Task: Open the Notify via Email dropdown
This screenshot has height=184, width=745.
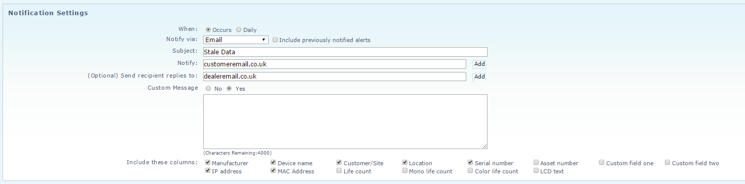Action: (x=236, y=40)
